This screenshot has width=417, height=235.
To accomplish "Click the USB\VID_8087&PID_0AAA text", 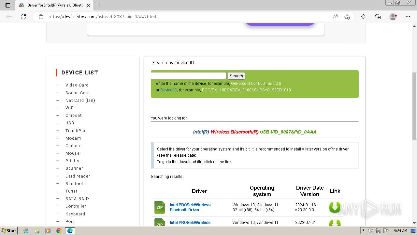I will [288, 132].
